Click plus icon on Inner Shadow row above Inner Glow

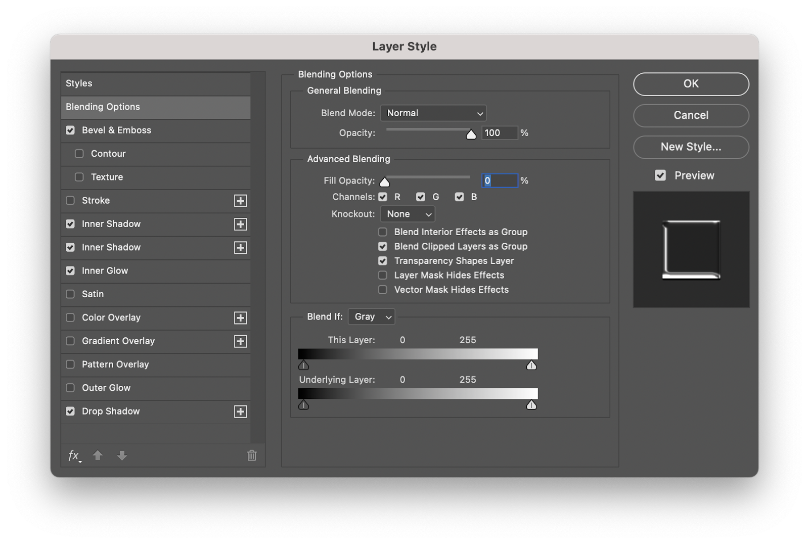[241, 248]
